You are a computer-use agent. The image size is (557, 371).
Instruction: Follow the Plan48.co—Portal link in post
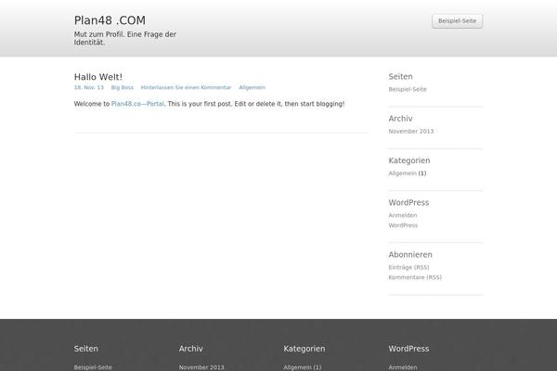[137, 104]
